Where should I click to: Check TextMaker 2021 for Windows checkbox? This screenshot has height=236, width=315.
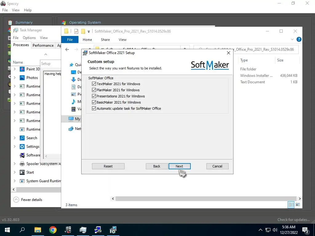click(x=94, y=84)
